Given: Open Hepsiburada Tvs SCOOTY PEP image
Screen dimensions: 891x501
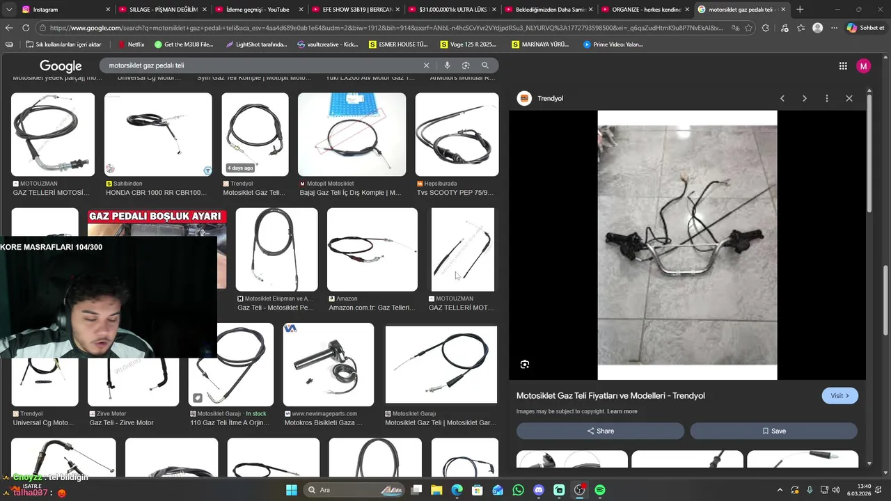Looking at the screenshot, I should [x=457, y=134].
